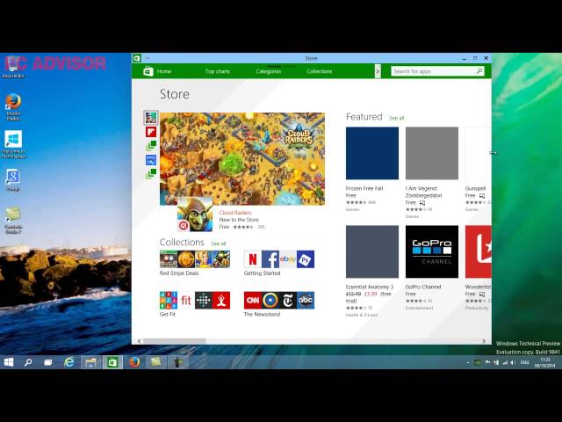Open the Red Stripe Deals collection label
This screenshot has height=422, width=562.
pos(179,273)
